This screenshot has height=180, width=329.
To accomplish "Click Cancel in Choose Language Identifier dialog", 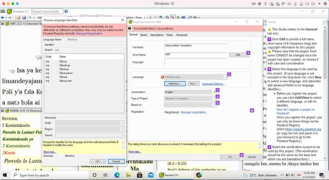I will (x=116, y=161).
